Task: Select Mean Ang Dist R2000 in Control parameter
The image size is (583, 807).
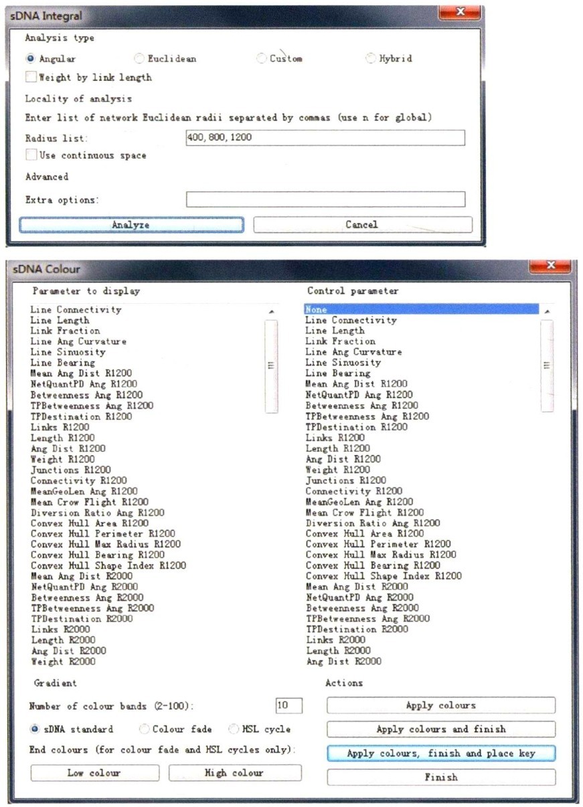Action: coord(357,587)
